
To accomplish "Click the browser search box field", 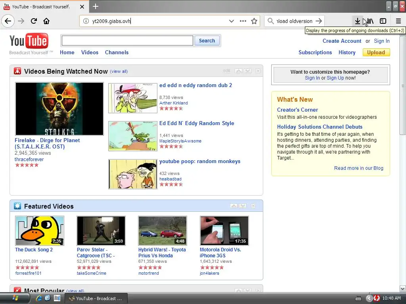I will pyautogui.click(x=295, y=21).
